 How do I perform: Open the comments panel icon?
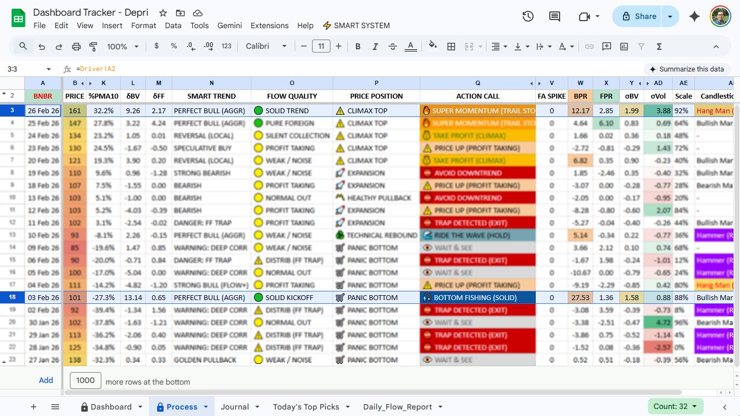pos(555,16)
